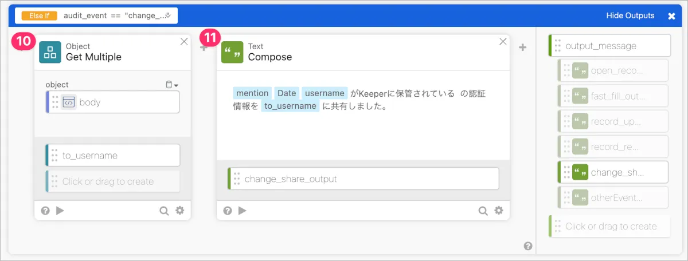This screenshot has height=261, width=688.
Task: Search inside the Get Multiple card
Action: [164, 211]
